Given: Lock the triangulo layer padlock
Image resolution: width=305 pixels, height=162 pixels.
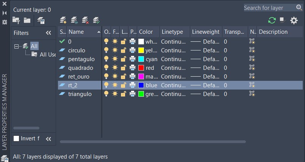Looking at the screenshot, I should pos(124,94).
